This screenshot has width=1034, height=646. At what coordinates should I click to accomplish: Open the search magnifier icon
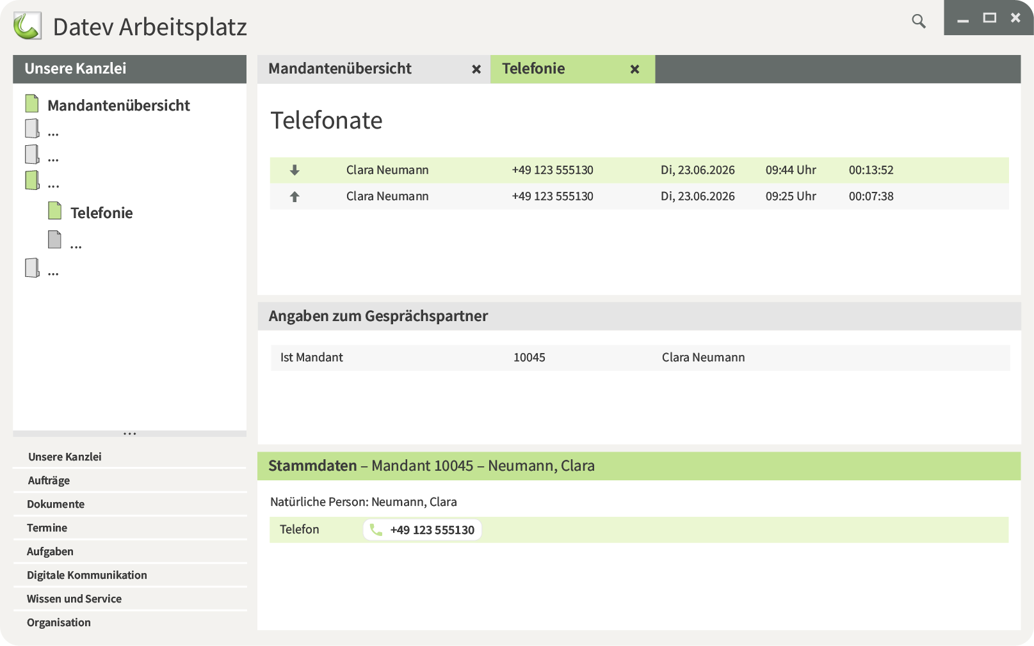[x=919, y=21]
